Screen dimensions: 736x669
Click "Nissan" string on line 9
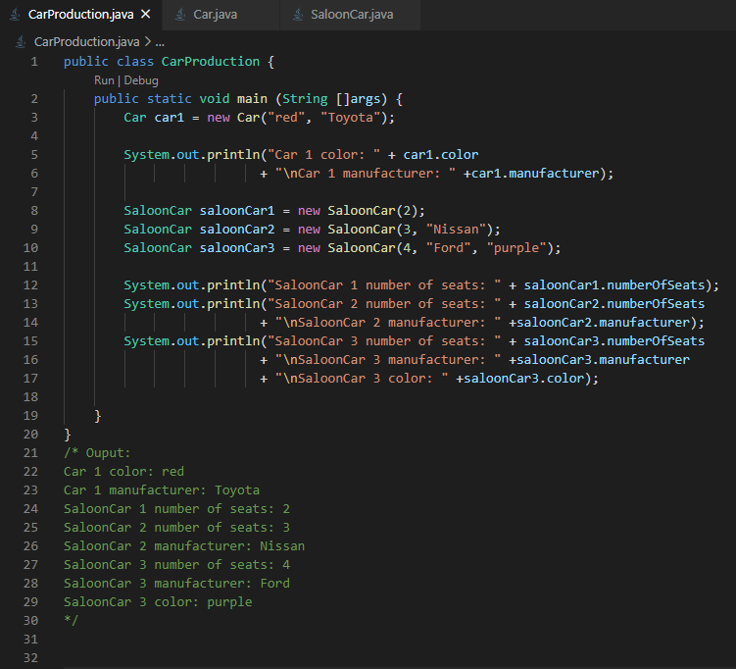pyautogui.click(x=456, y=230)
